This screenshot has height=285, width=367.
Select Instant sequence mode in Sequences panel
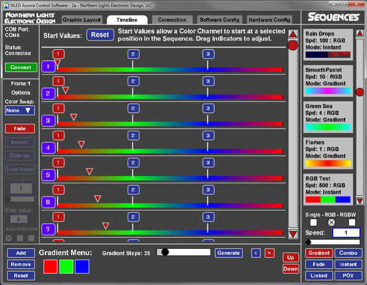(x=348, y=264)
